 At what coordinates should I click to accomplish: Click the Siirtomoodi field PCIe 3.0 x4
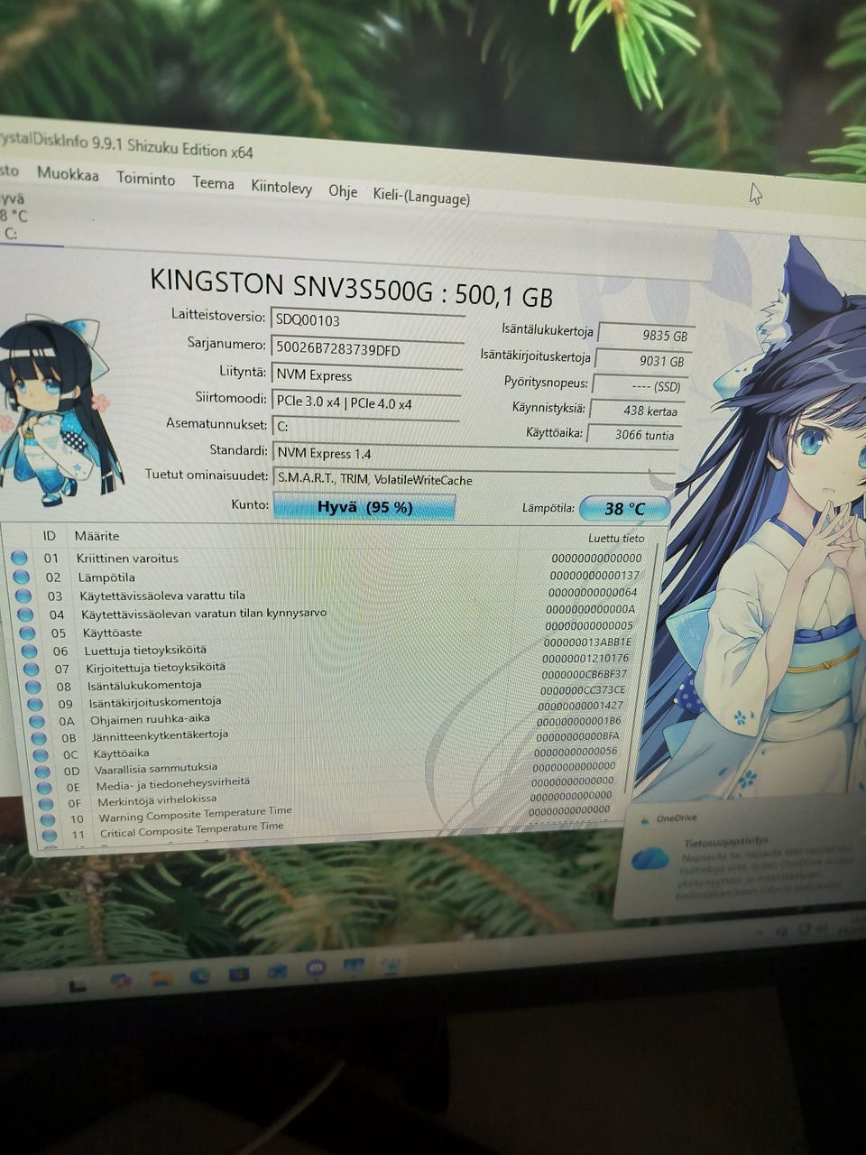click(365, 402)
